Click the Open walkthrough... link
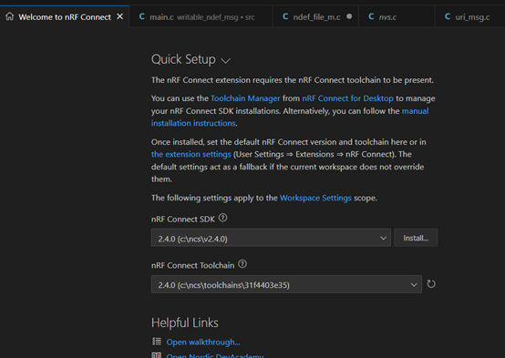Screen dimensions: 505x358 tap(203, 343)
